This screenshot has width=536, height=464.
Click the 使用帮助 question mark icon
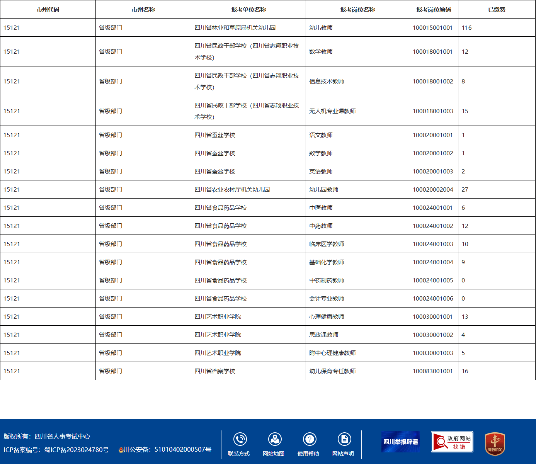(x=310, y=439)
